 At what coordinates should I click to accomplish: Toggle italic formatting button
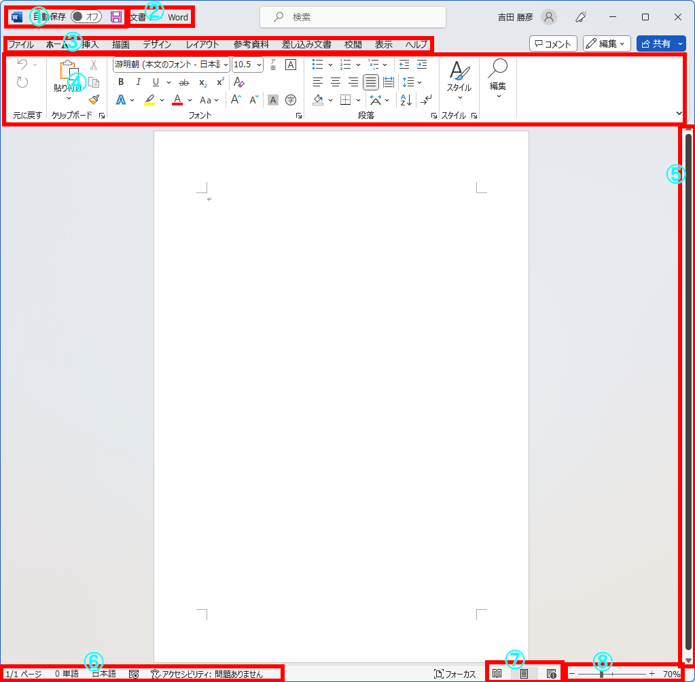click(x=139, y=82)
